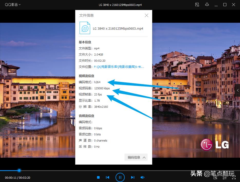Image resolution: width=240 pixels, height=182 pixels.
Task: Close the QQ影音 player window
Action: tap(234, 5)
